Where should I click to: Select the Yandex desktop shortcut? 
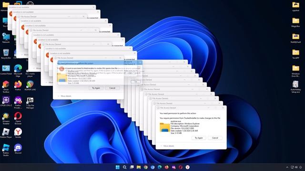coord(18,133)
